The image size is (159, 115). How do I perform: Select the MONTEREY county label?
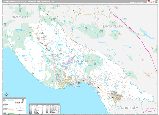click(129, 108)
